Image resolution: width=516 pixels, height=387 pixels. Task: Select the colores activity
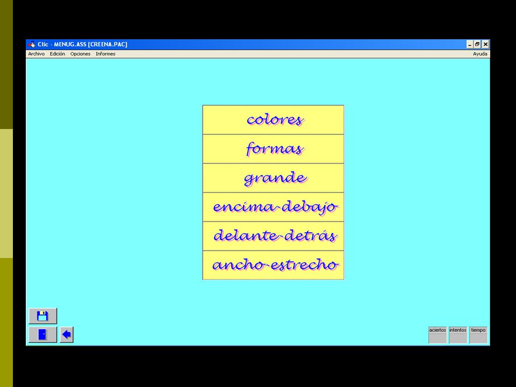coord(273,120)
